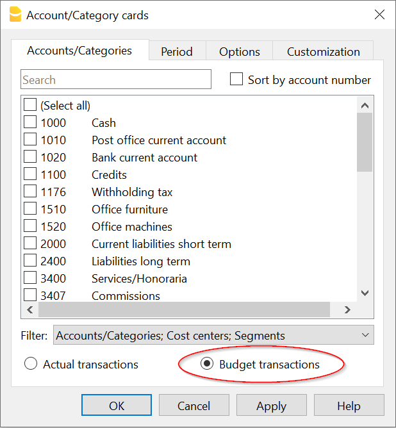Screen dimensions: 396x428
Task: Click the 'Office furniture' row text
Action: click(129, 210)
